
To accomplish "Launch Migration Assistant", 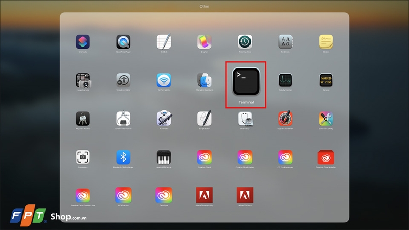I will click(204, 80).
